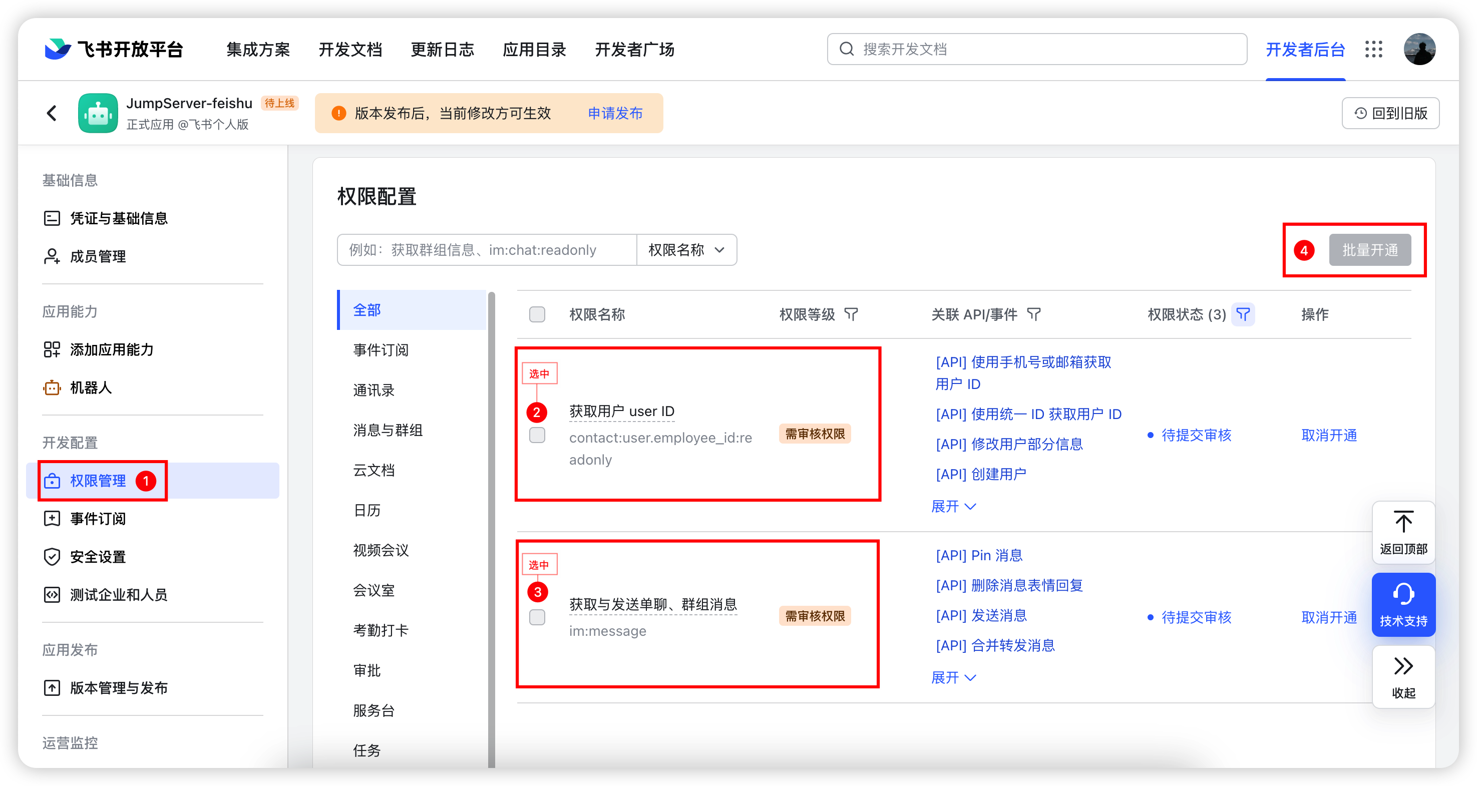The width and height of the screenshot is (1477, 786).
Task: Open 测试企业和人员 in the sidebar
Action: 106,595
